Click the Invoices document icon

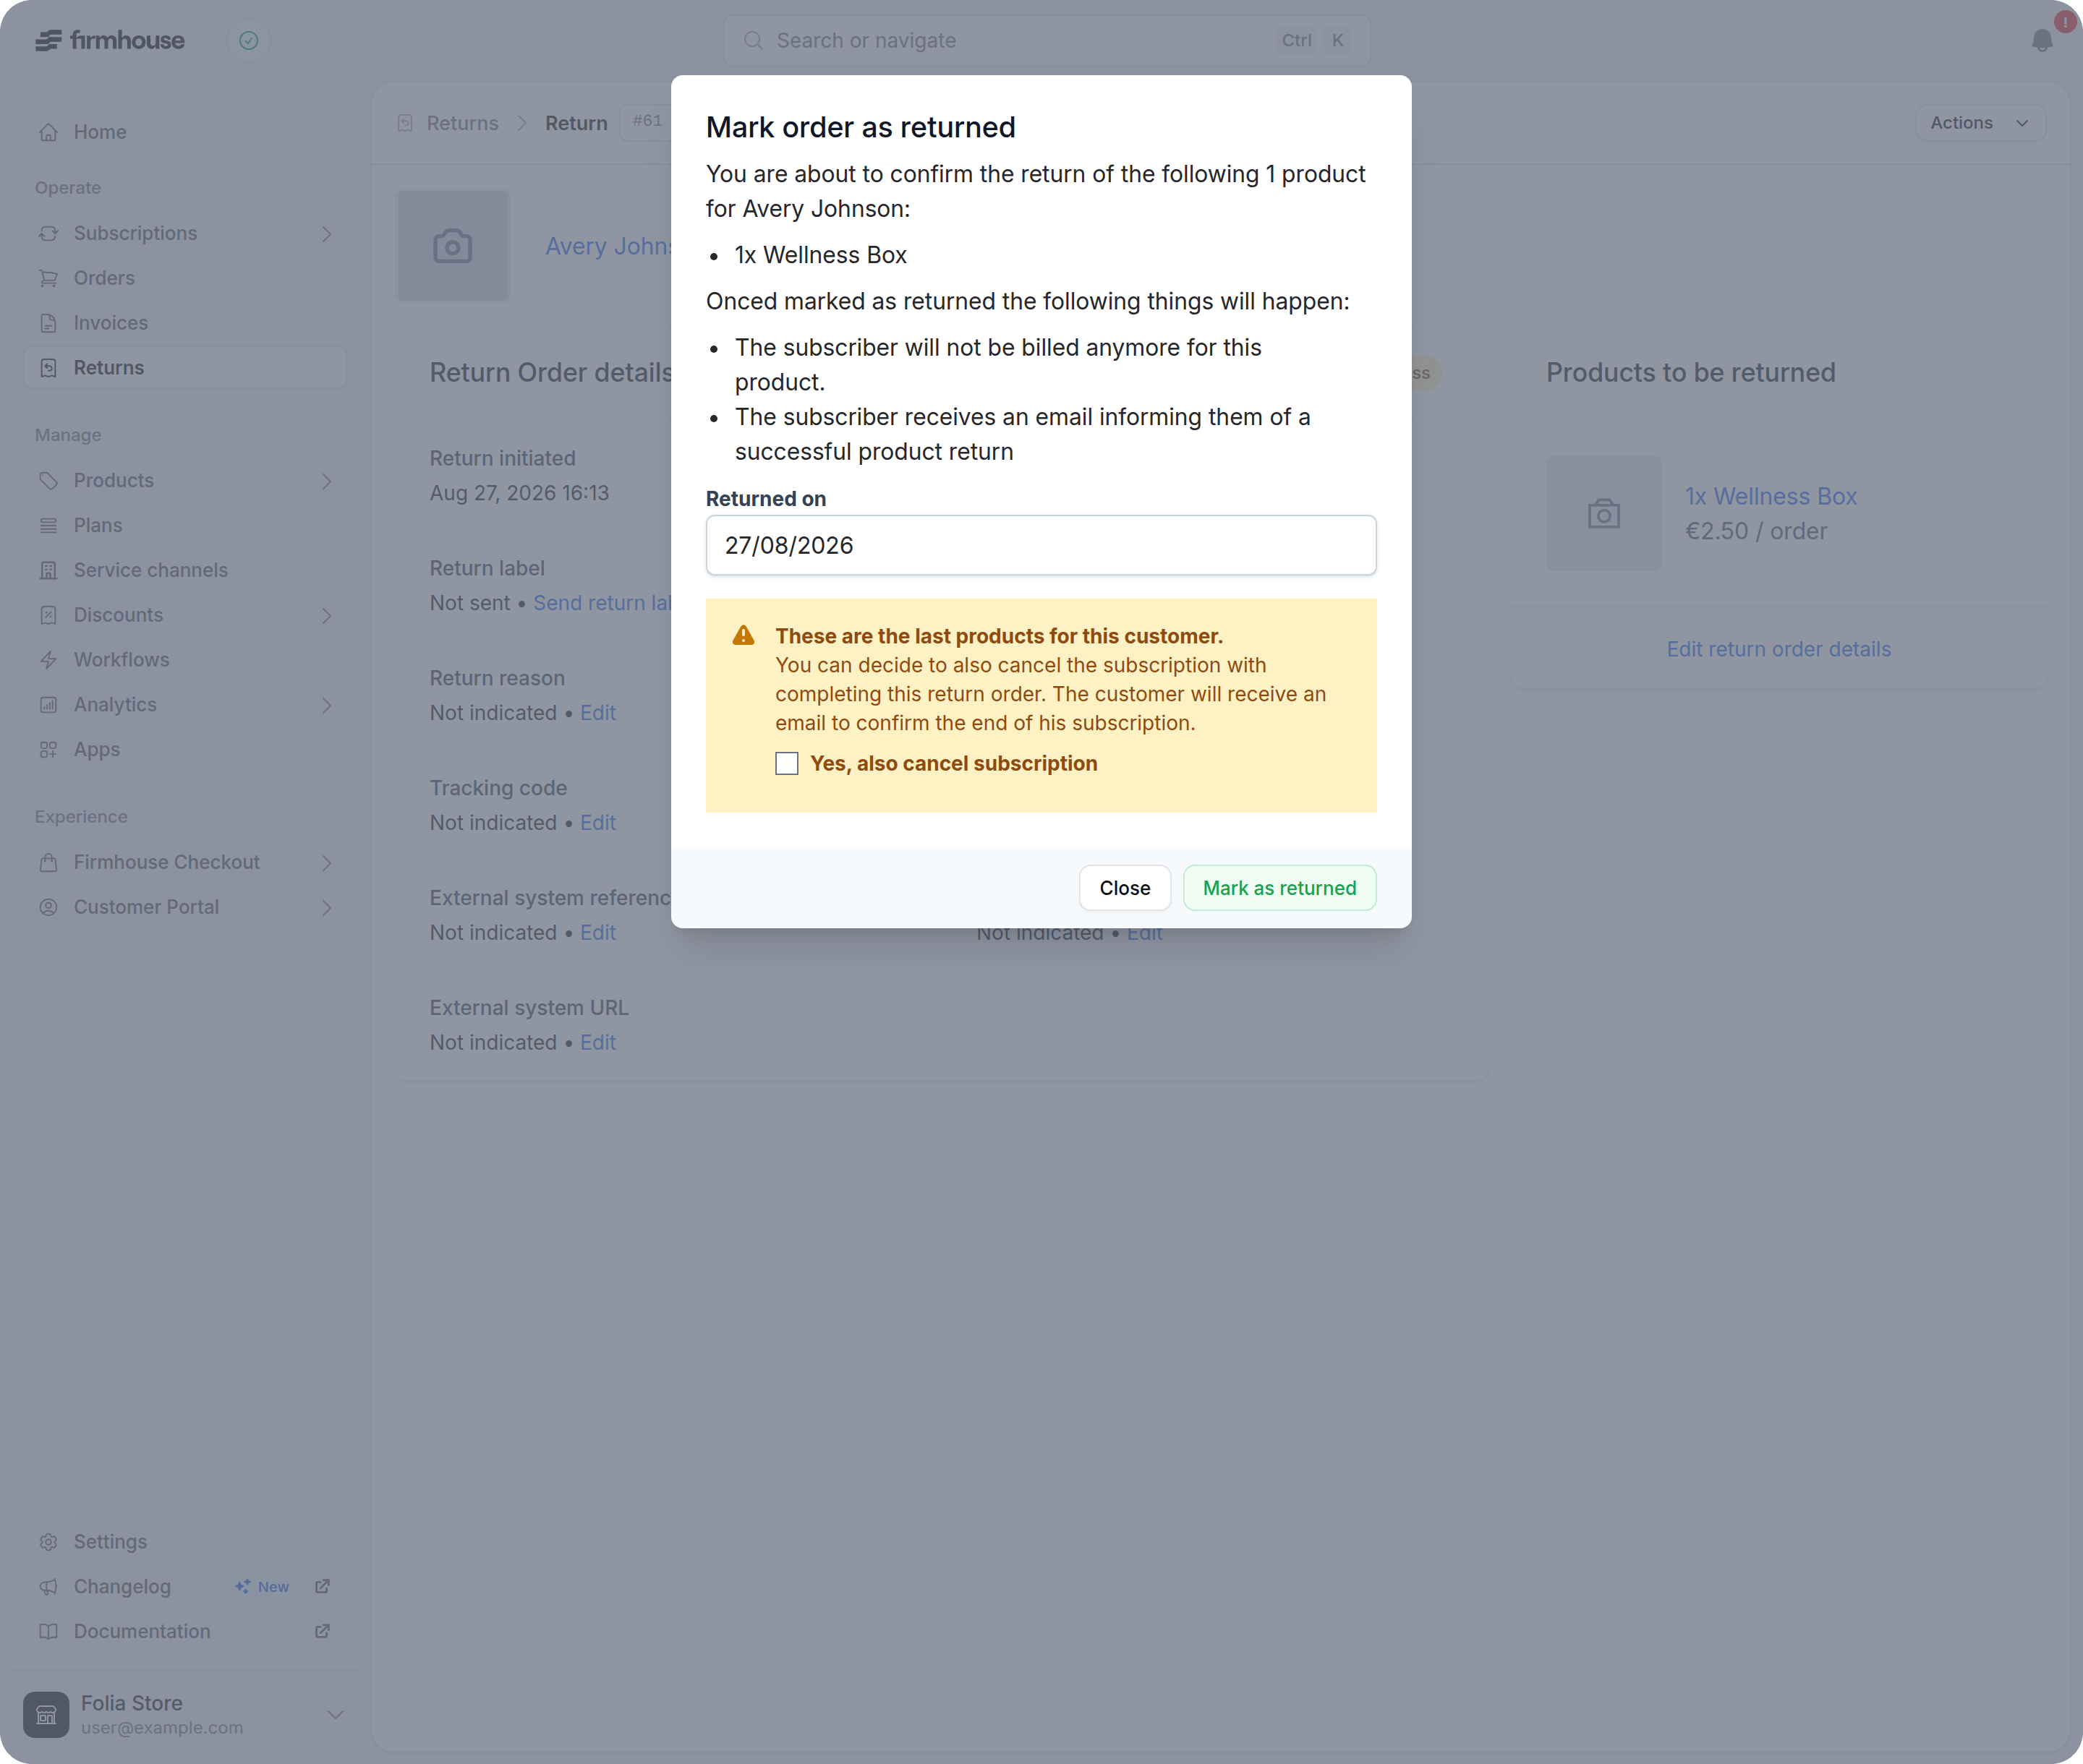[48, 323]
